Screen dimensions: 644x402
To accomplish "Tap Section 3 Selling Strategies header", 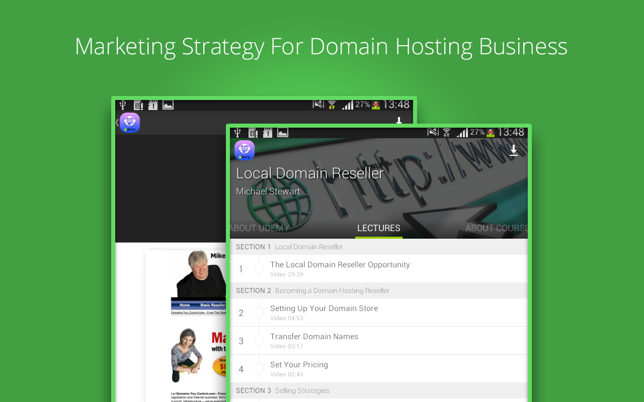I will pyautogui.click(x=379, y=390).
